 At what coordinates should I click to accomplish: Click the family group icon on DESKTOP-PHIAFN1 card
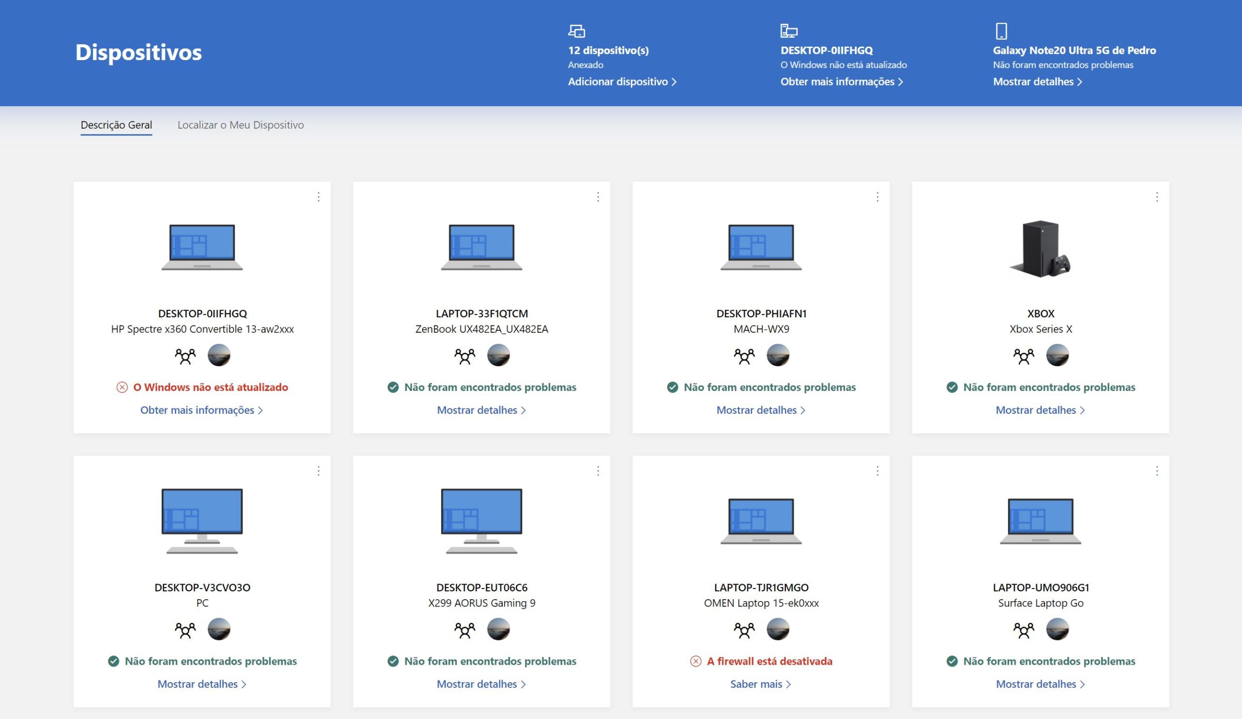tap(744, 356)
